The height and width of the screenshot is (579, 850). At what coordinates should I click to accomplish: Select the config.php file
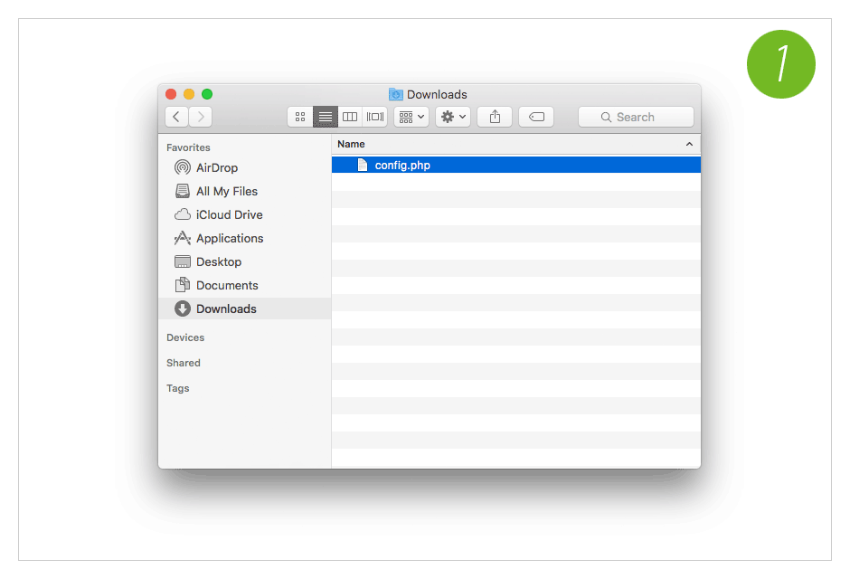click(x=516, y=165)
